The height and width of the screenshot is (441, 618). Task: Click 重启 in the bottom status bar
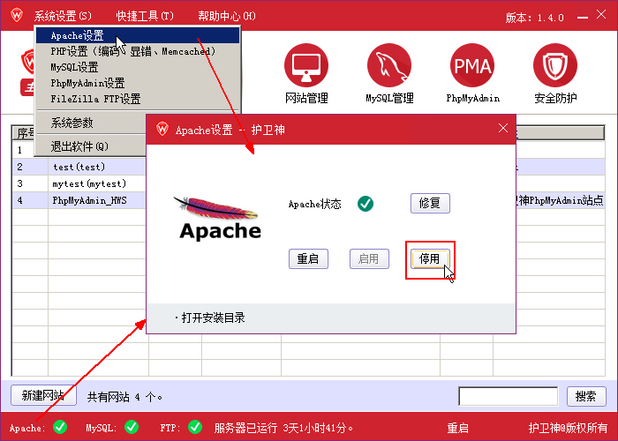(457, 428)
